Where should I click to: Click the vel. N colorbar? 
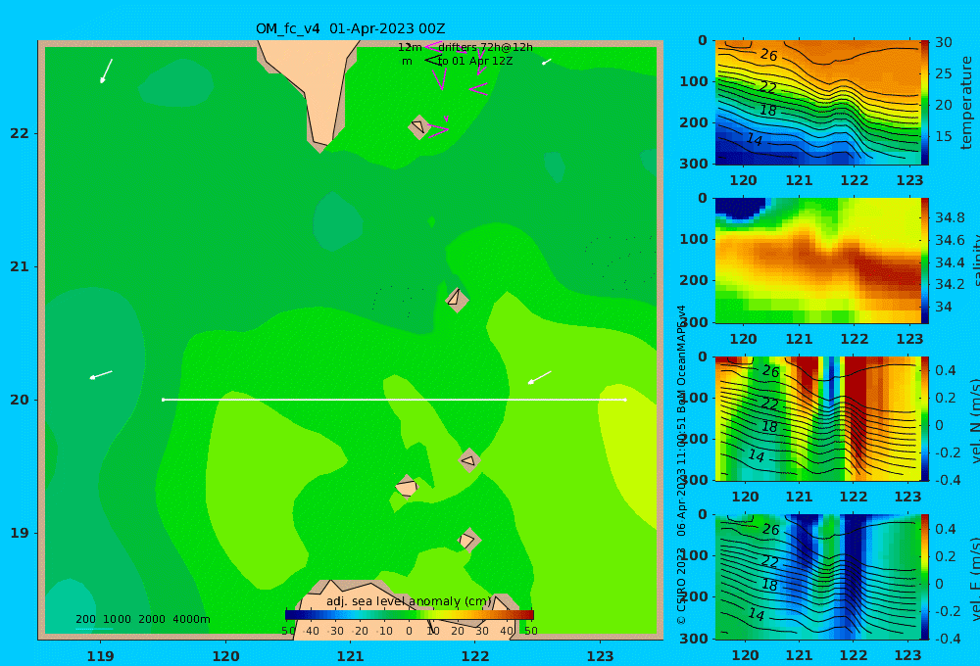(x=925, y=418)
